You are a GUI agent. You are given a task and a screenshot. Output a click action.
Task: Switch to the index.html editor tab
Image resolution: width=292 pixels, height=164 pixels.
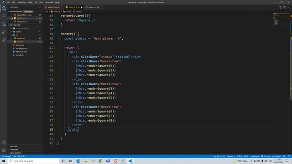[54, 7]
